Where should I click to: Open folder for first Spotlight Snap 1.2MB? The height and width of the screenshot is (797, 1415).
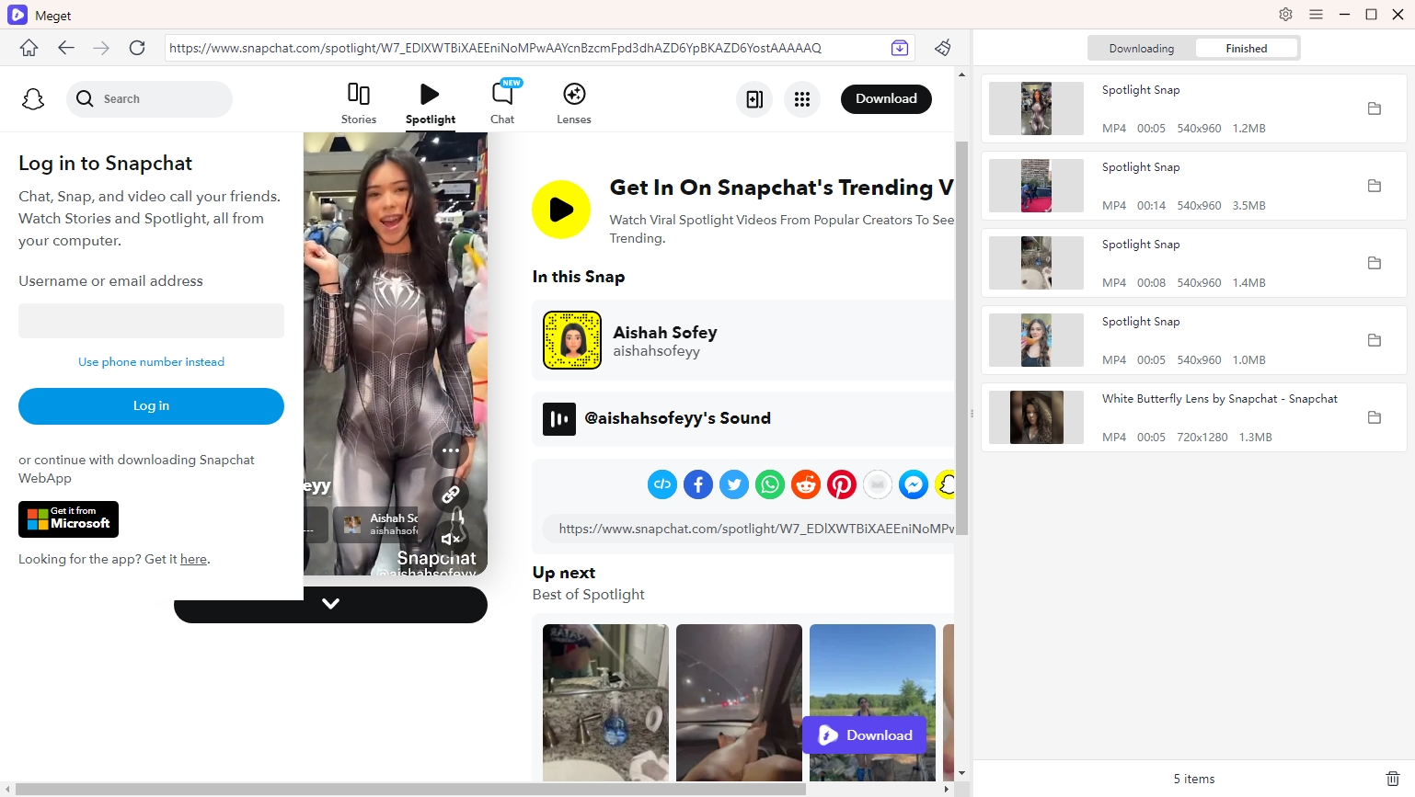click(x=1375, y=108)
